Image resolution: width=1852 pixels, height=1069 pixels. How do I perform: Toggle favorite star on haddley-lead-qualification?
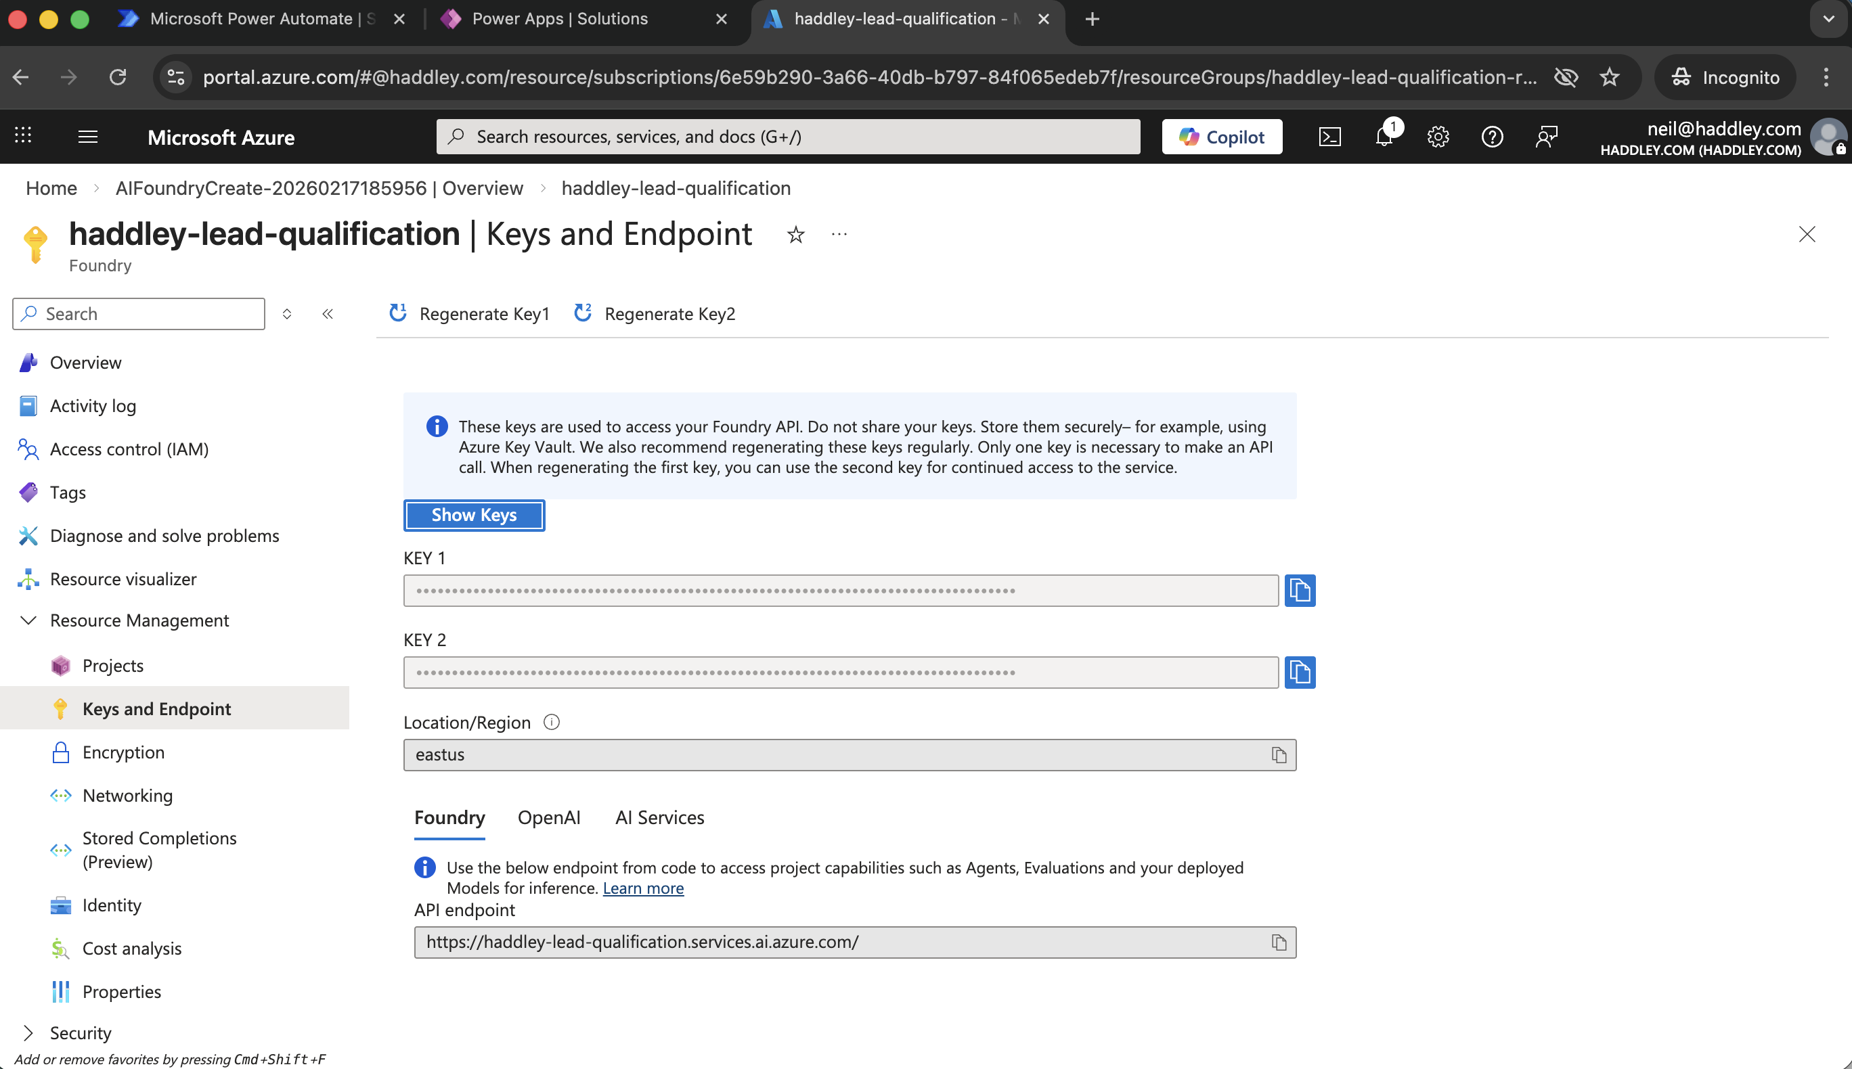pyautogui.click(x=795, y=235)
